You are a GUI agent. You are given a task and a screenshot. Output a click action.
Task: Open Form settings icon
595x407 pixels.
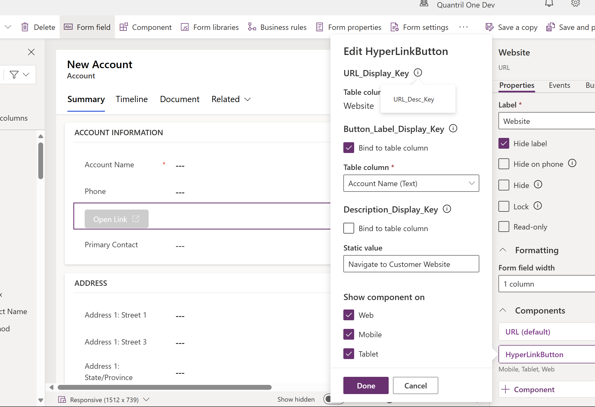pos(395,27)
